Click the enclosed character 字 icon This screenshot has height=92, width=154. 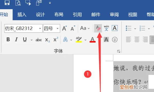[115, 40]
